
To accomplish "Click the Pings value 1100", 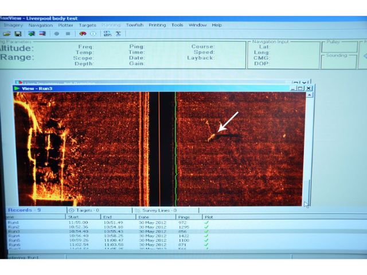I will [183, 241].
